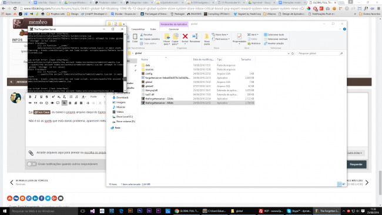Screen dimensions: 382x215
Task: Click Selecionar tudo in Explorer ribbon
Action: tap(274, 35)
